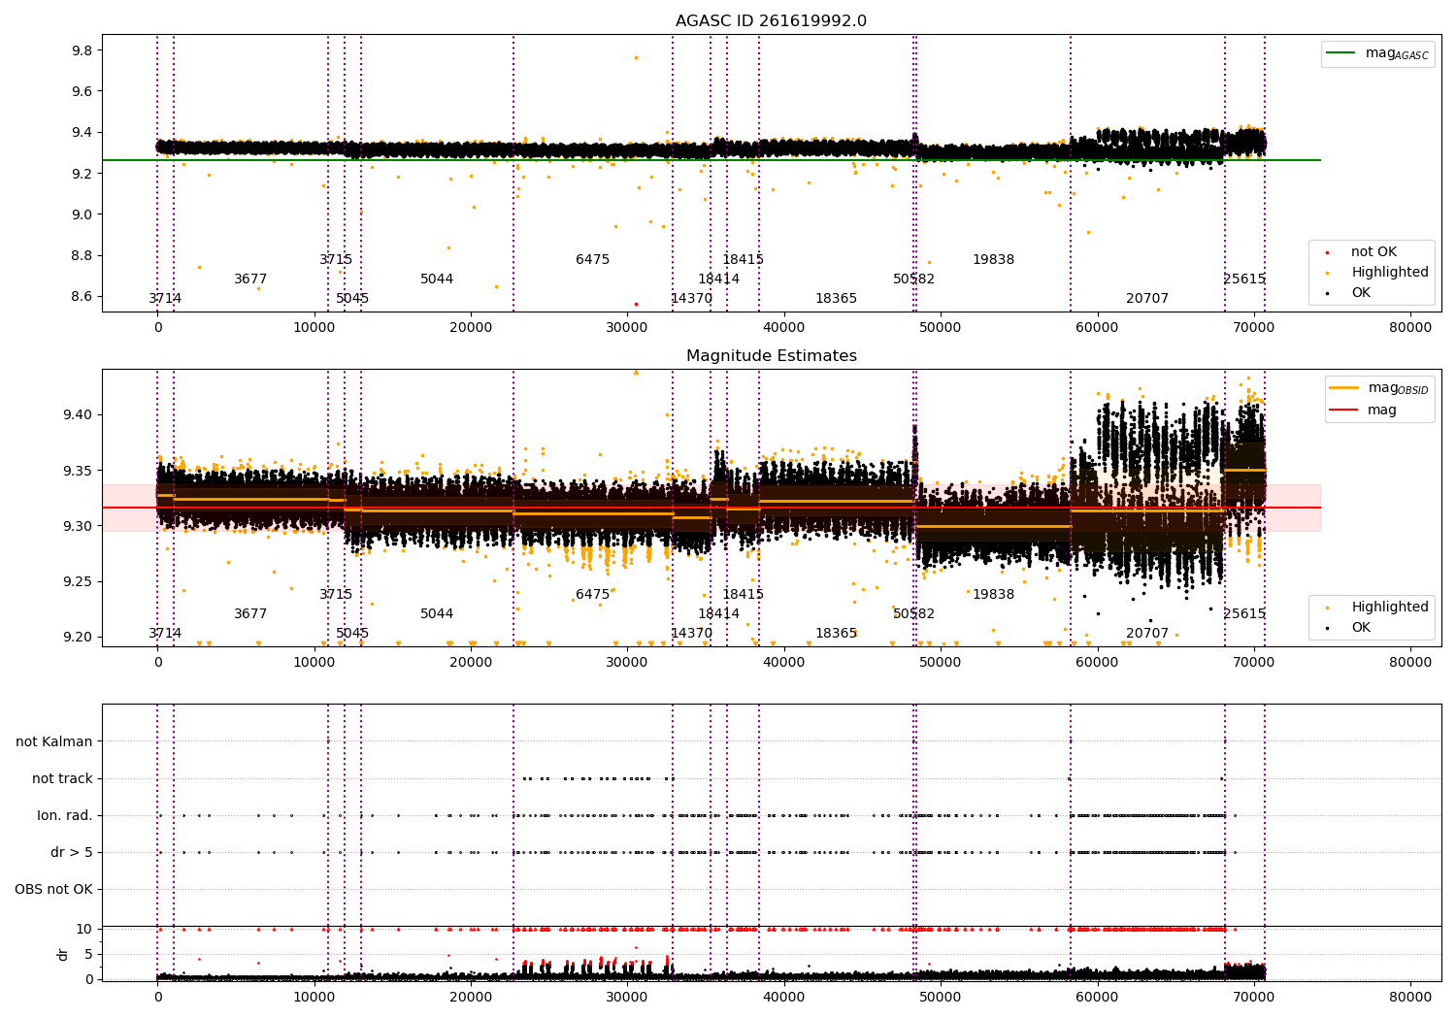Click obsid label 14370 in the top plot

tap(691, 299)
